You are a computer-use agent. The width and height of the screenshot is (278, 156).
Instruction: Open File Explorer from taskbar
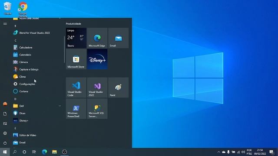coord(54,152)
